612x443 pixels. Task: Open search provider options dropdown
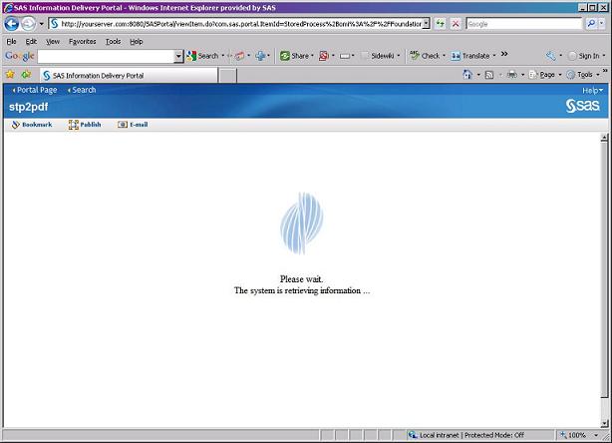601,24
